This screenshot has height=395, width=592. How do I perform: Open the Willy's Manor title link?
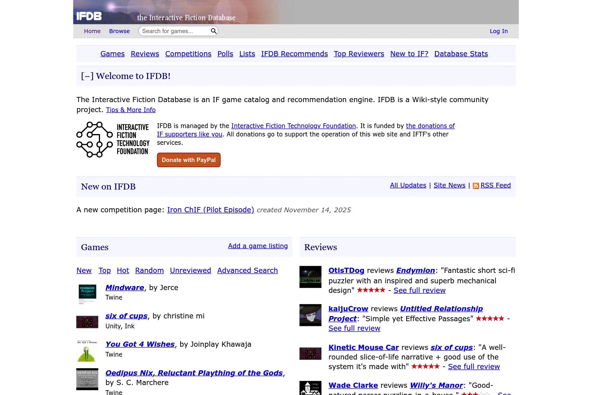pyautogui.click(x=437, y=385)
